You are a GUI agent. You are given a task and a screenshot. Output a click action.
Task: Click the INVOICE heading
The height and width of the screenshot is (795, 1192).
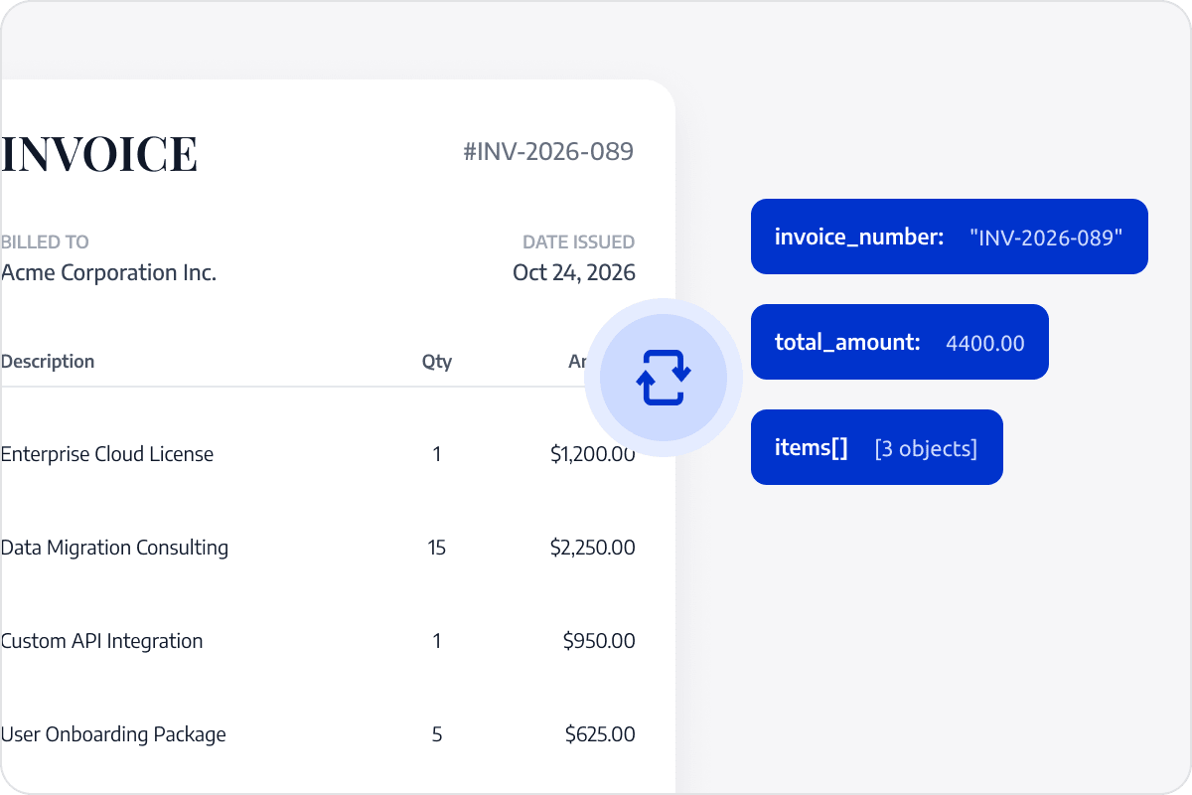[x=99, y=153]
